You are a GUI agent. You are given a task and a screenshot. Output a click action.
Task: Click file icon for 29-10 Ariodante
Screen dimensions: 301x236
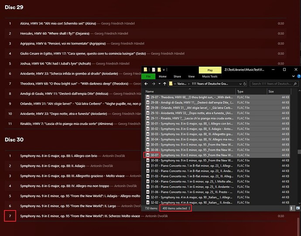tap(148, 113)
